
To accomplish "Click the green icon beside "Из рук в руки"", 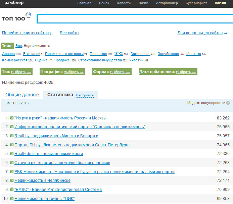I will point(12,118).
